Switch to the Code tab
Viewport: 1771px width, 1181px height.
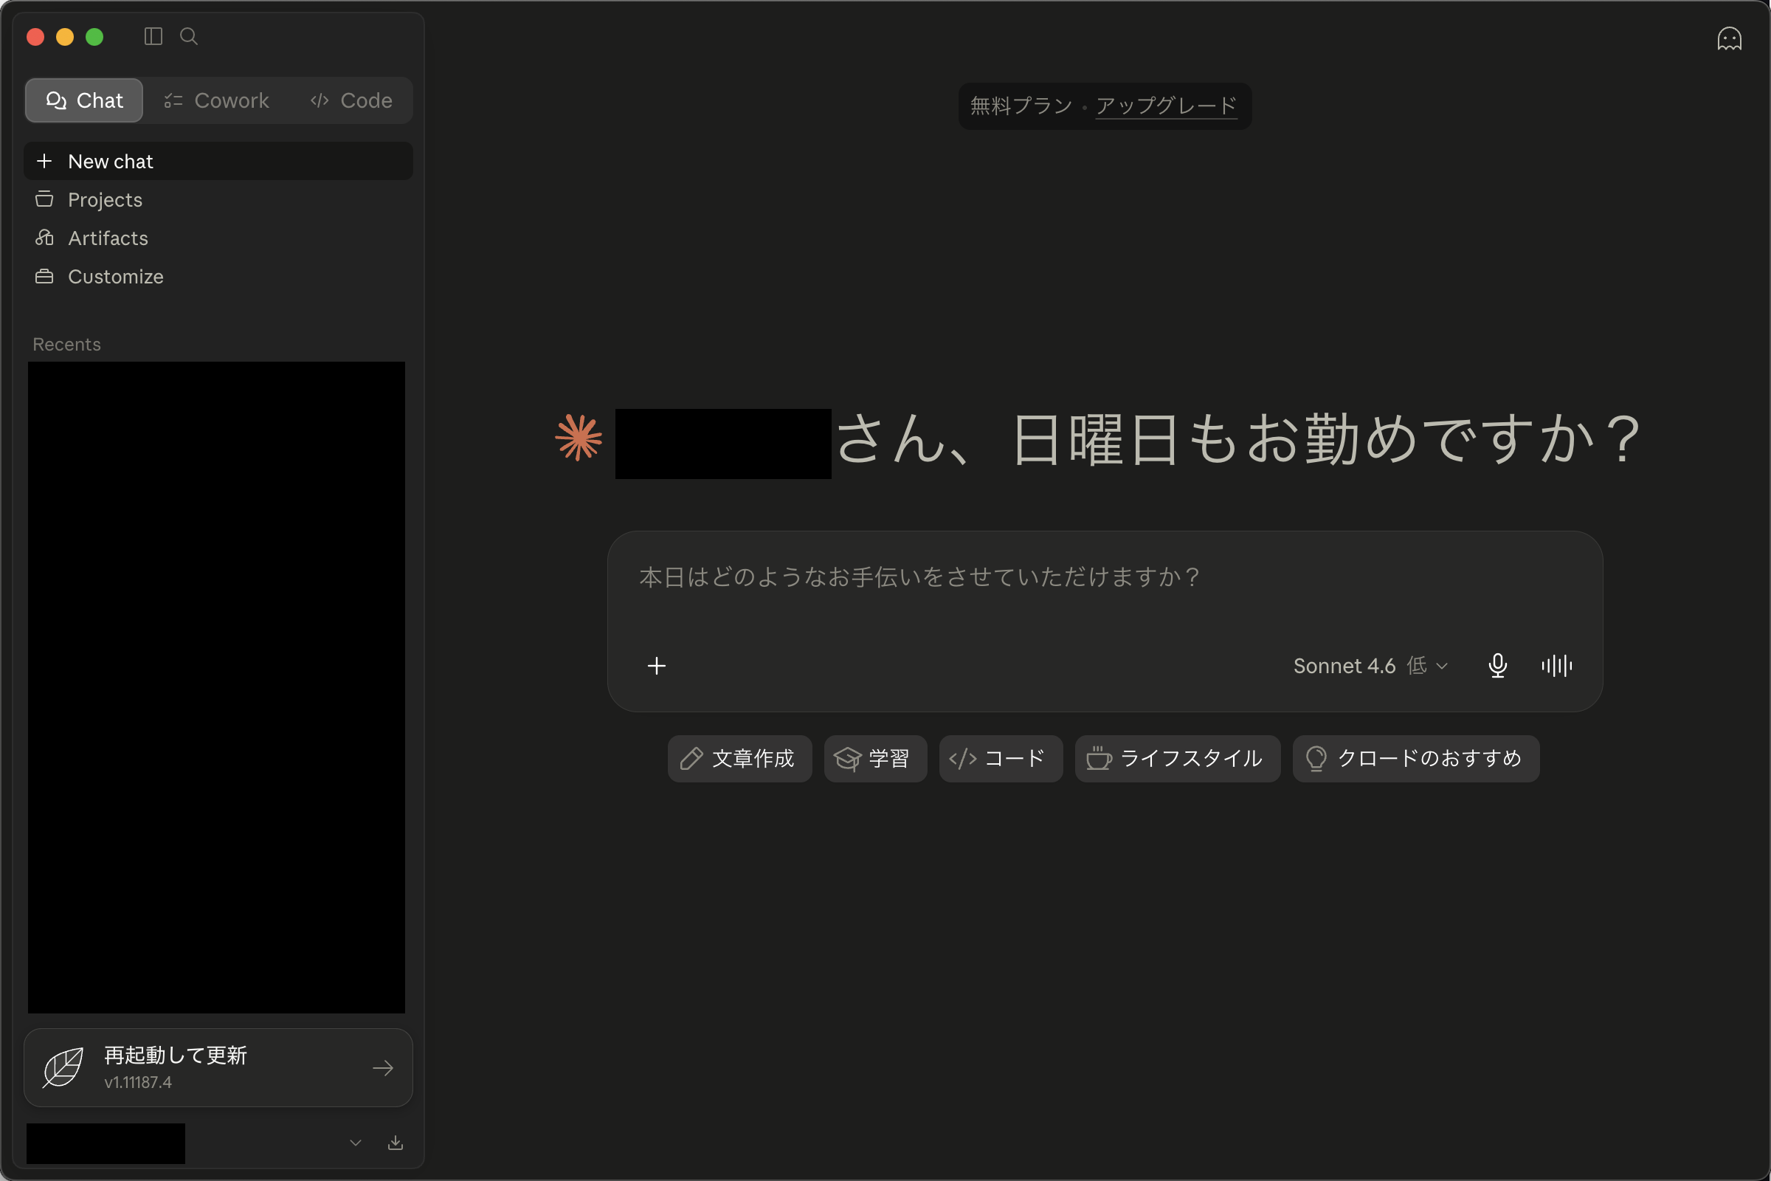click(x=351, y=100)
